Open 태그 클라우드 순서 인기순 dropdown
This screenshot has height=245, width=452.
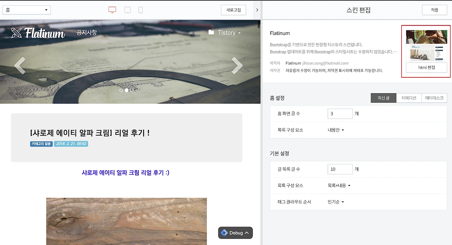[335, 202]
